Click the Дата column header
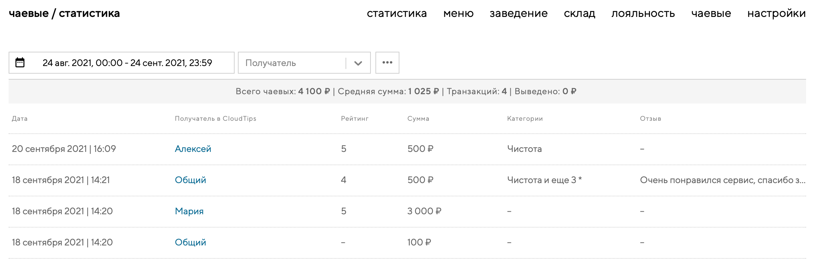836x270 pixels. click(20, 119)
